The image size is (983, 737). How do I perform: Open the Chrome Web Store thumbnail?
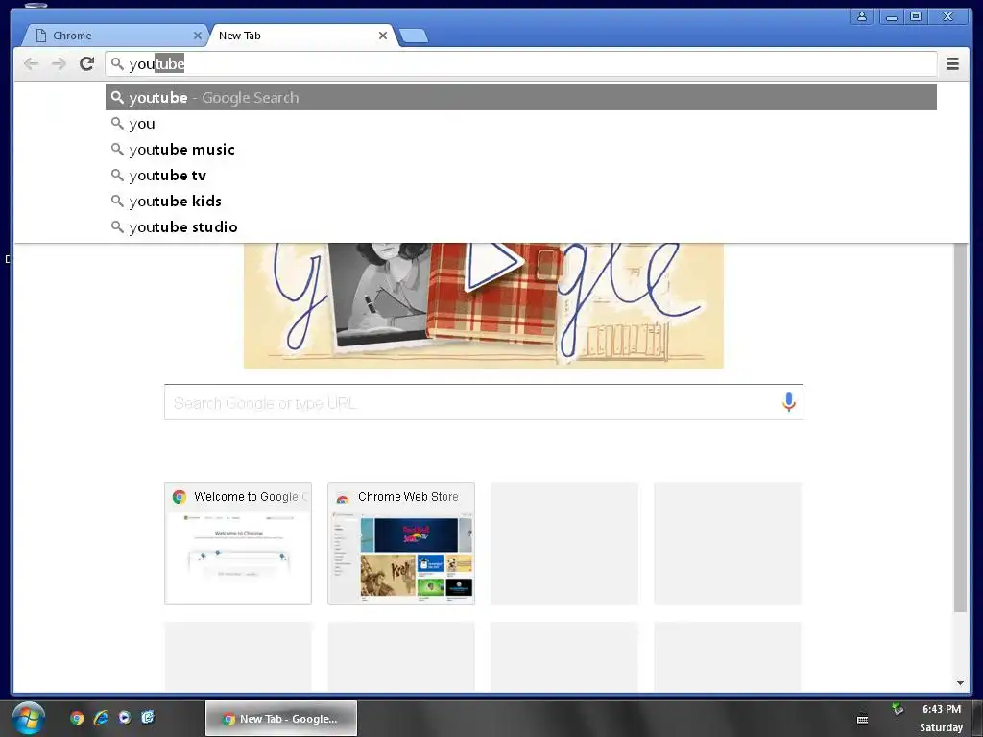pos(401,543)
